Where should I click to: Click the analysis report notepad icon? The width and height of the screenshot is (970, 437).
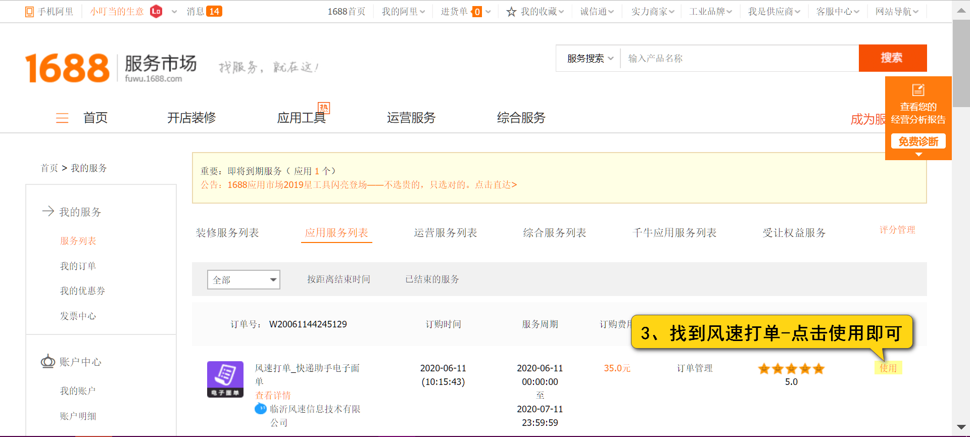[x=918, y=90]
